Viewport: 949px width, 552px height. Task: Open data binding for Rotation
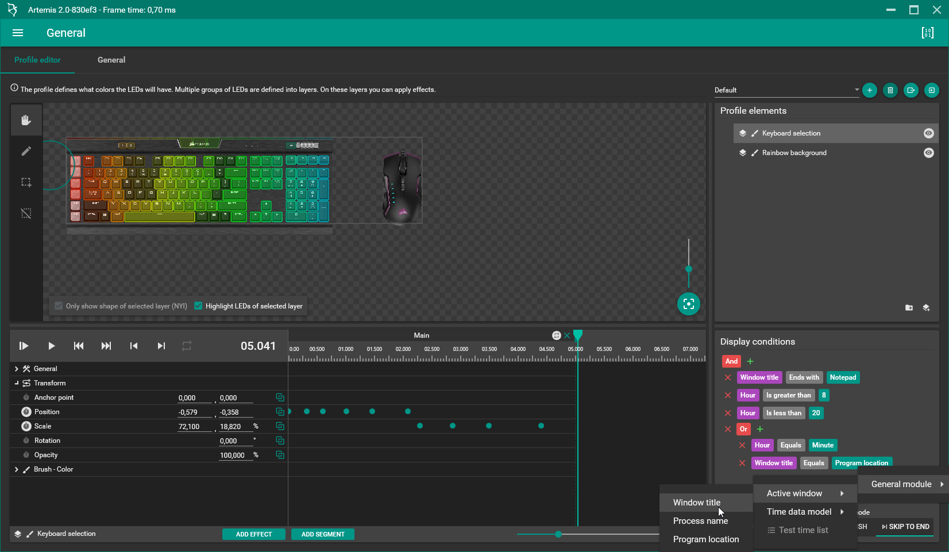tap(280, 441)
